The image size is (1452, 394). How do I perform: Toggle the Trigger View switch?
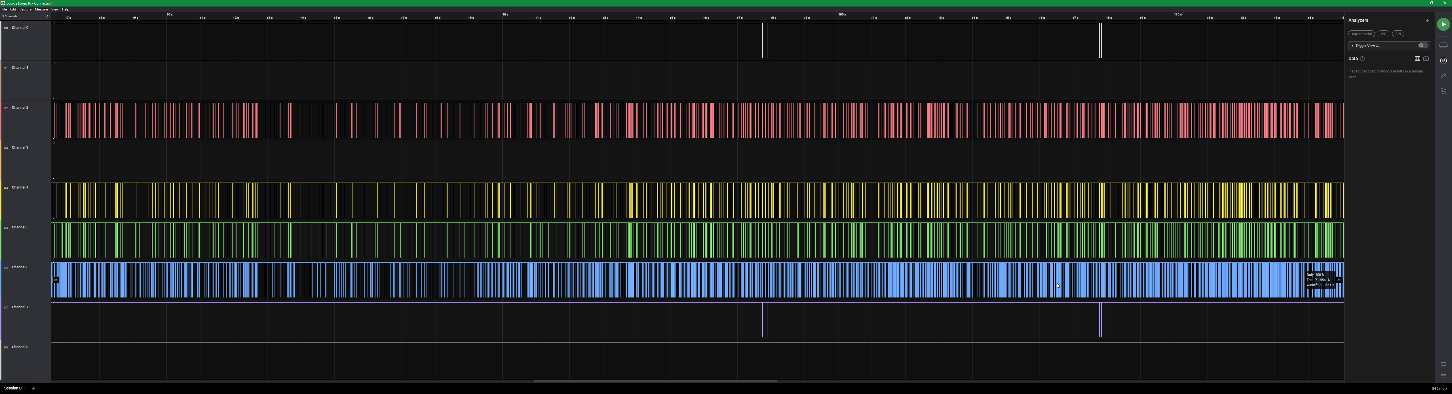[x=1423, y=46]
